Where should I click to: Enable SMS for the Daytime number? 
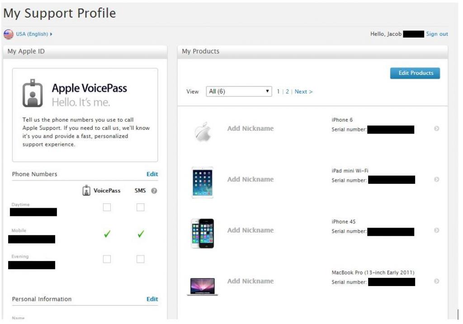pyautogui.click(x=141, y=207)
